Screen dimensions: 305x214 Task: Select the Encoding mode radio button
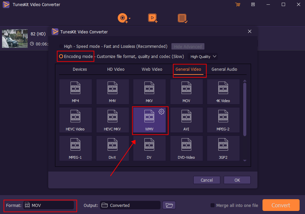click(61, 56)
